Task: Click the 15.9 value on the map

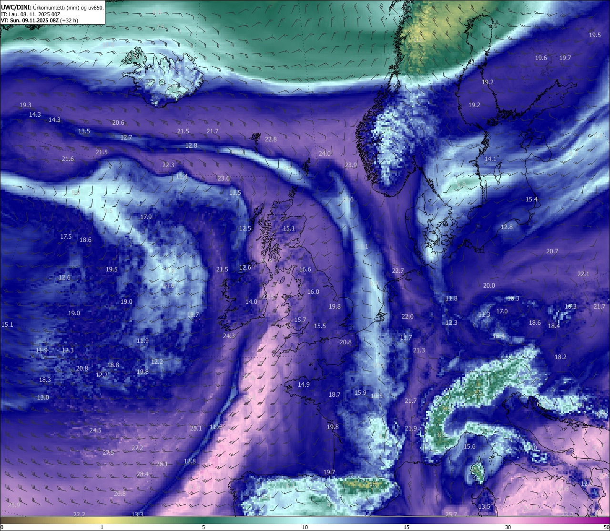Action: [x=360, y=393]
